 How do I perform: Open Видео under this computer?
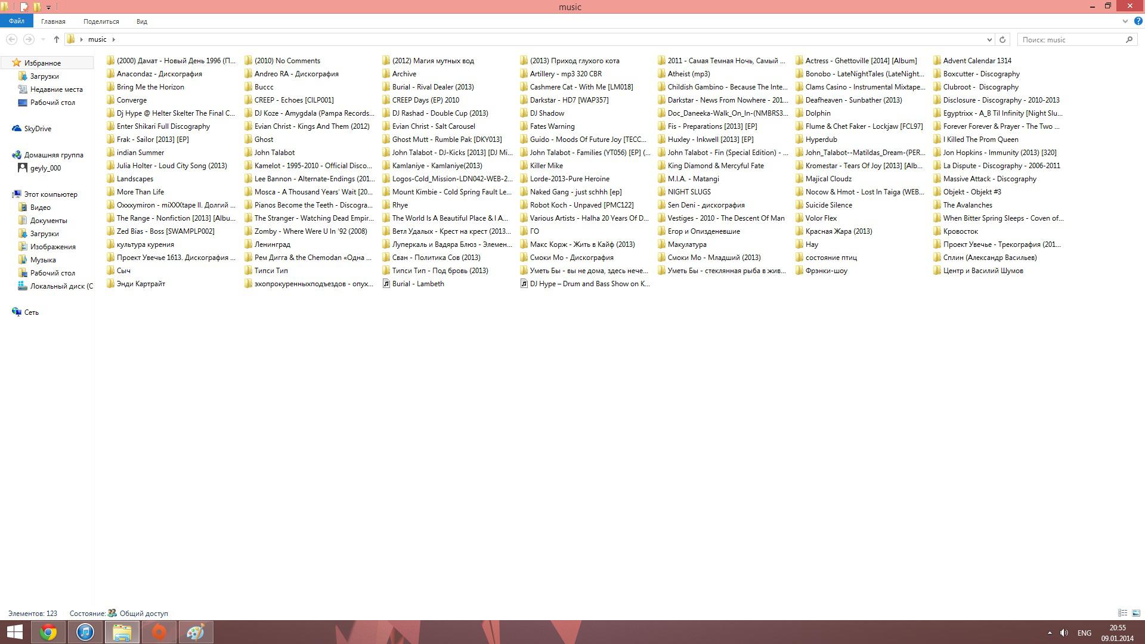tap(34, 208)
